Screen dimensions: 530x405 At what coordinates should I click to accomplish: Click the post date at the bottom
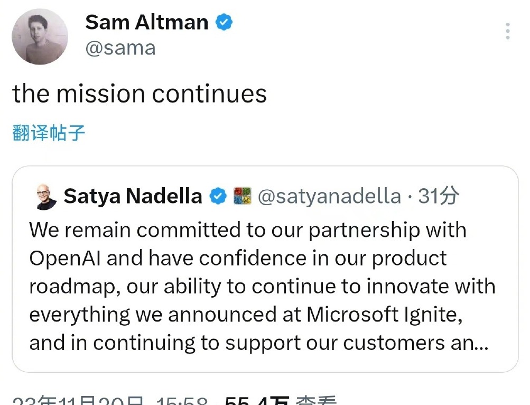coord(78,400)
